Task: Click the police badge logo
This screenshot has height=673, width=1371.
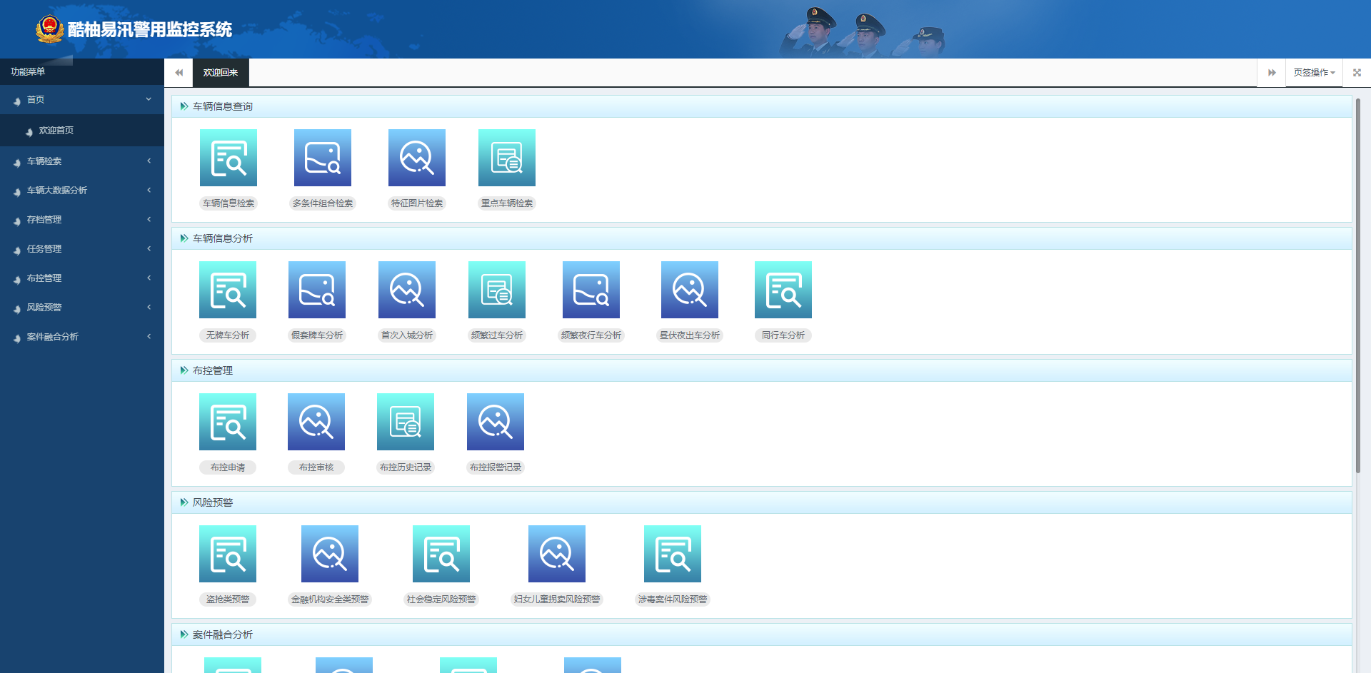Action: [49, 29]
